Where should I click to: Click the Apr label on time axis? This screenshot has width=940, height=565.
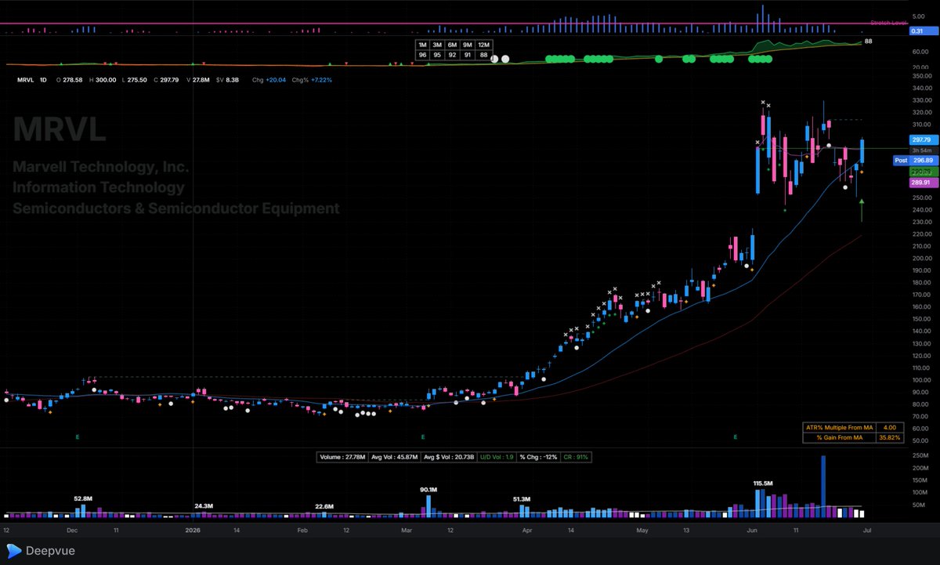pos(526,530)
